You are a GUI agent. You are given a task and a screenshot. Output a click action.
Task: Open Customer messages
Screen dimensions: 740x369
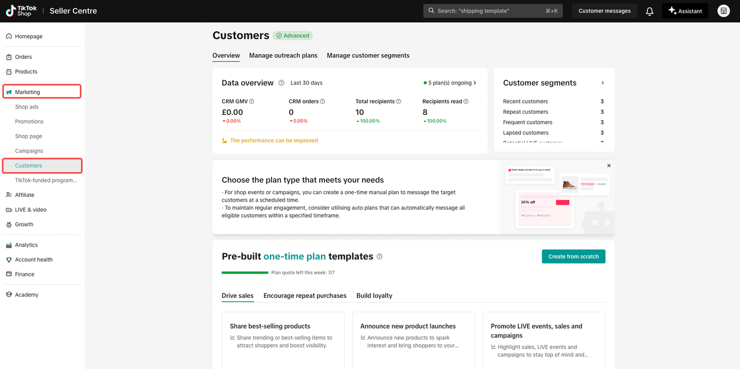605,11
